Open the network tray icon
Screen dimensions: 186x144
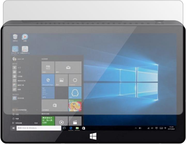click(x=148, y=128)
